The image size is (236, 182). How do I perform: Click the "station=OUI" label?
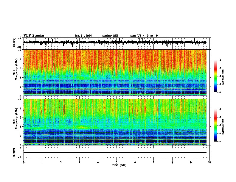coord(110,36)
